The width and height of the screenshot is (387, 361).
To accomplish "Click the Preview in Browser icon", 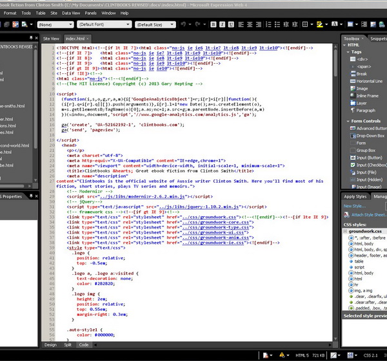I will (25, 24).
